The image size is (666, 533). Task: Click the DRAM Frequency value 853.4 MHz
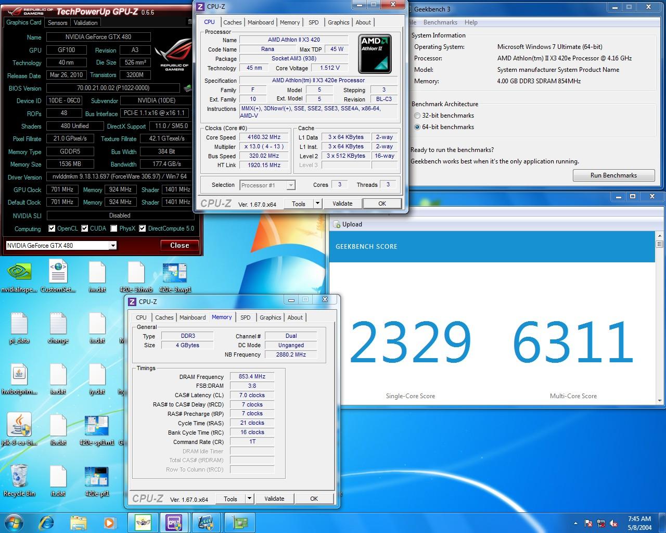(x=252, y=376)
